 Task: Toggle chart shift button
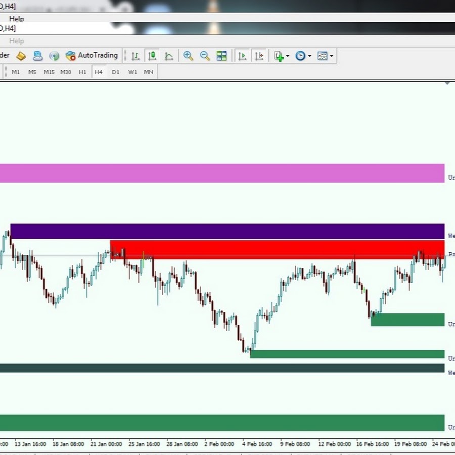259,56
